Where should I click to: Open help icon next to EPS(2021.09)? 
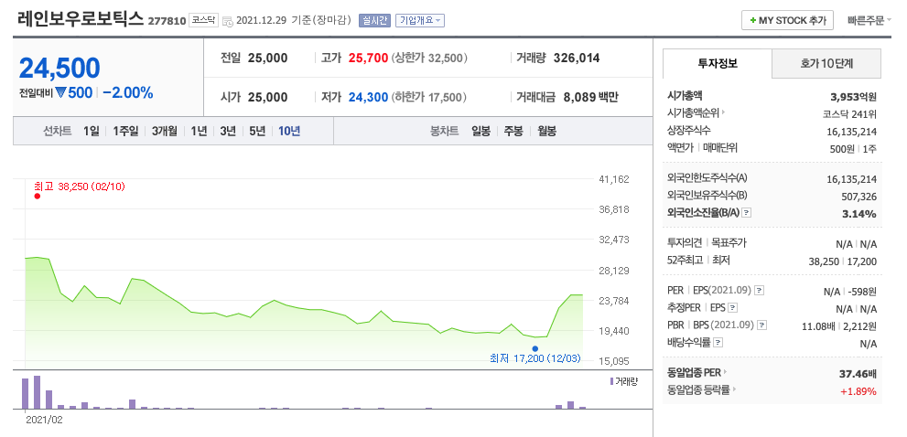pyautogui.click(x=760, y=291)
